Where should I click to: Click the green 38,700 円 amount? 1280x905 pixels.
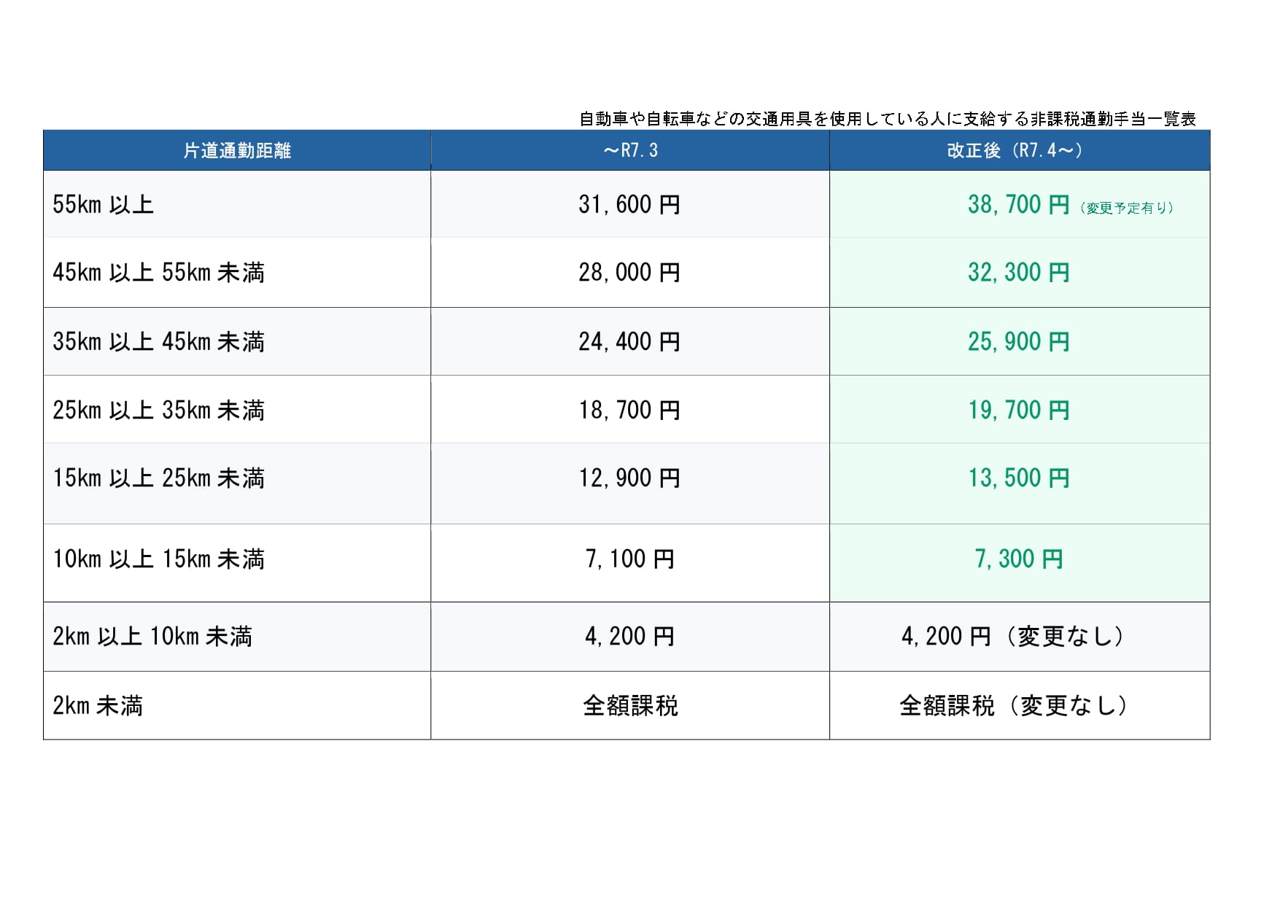point(1018,205)
